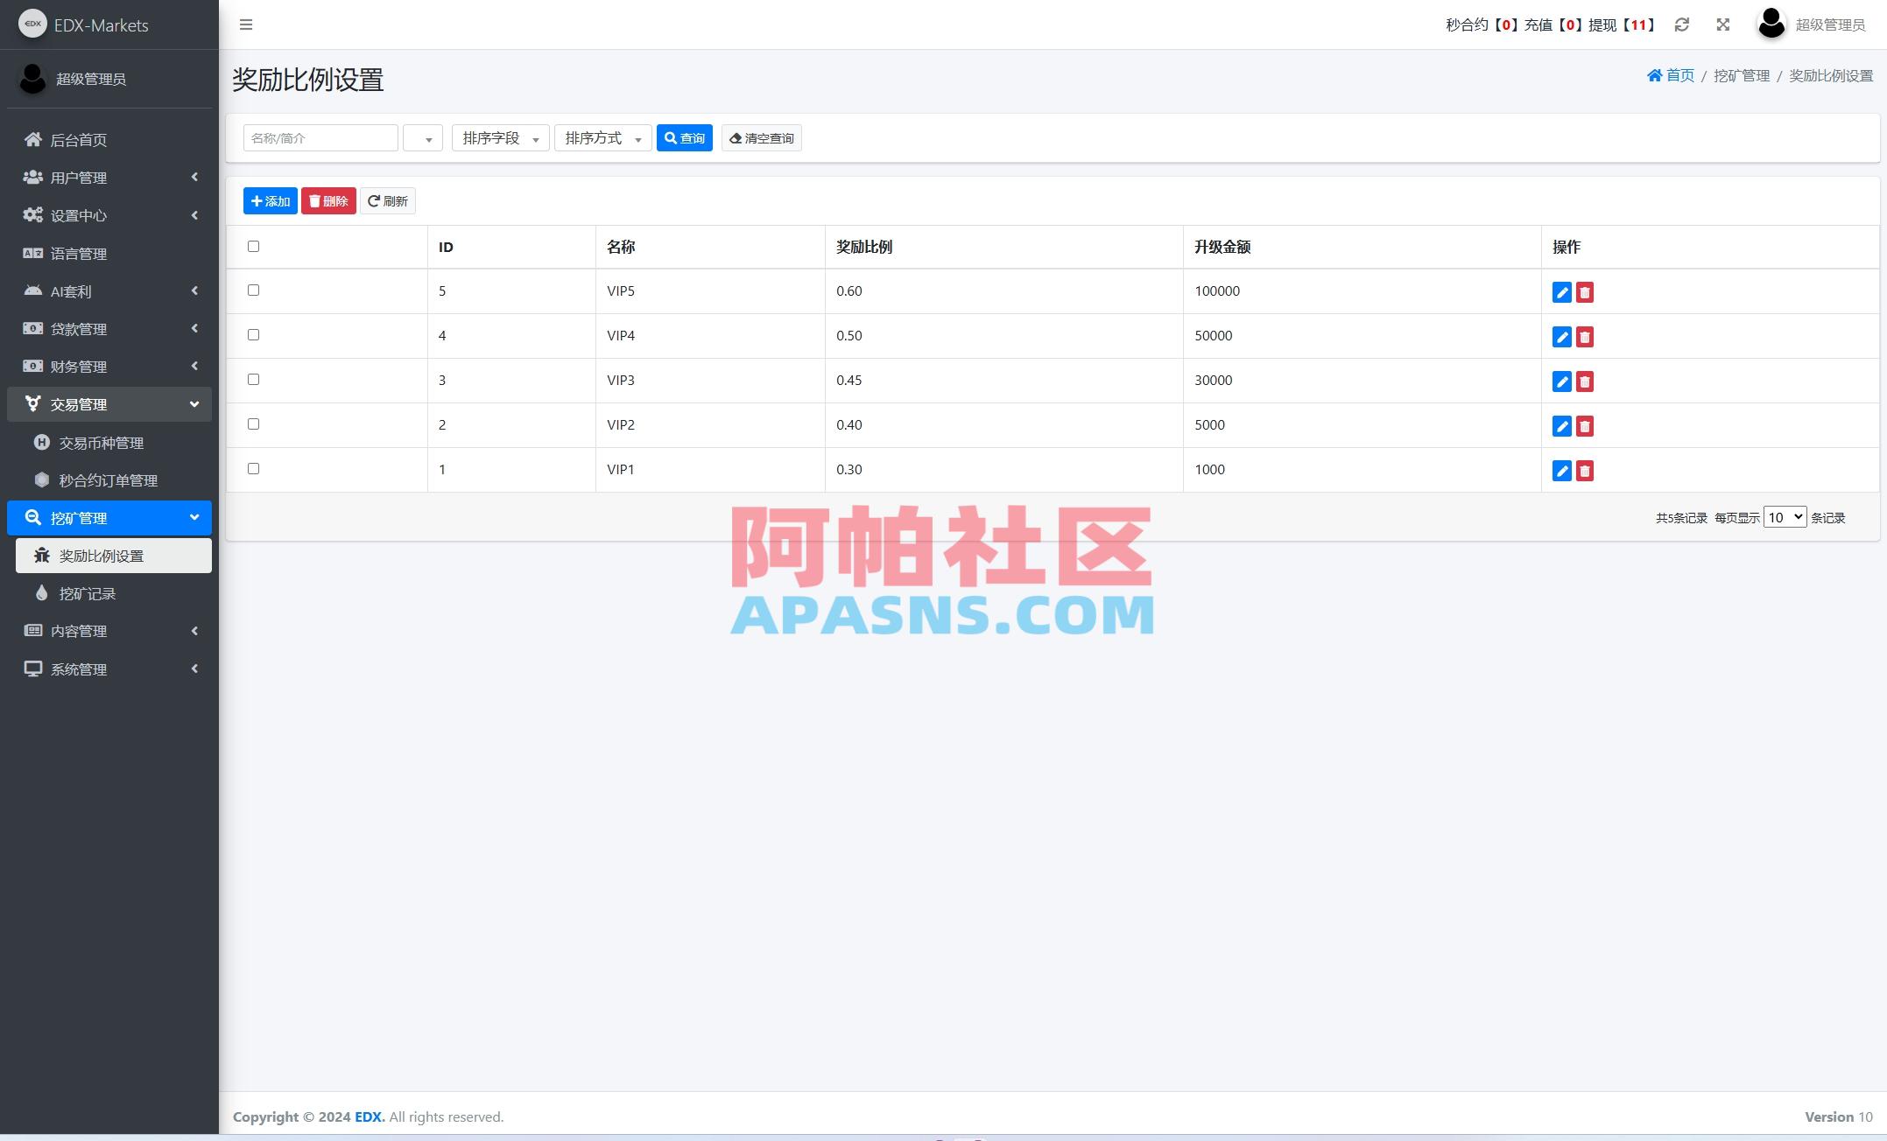The image size is (1887, 1141).
Task: Select 秒合约订单管理 in the sidebar
Action: click(x=109, y=479)
